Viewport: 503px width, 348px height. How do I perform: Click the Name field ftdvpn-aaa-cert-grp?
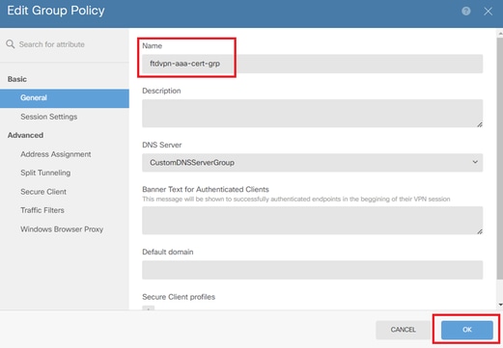click(x=312, y=64)
